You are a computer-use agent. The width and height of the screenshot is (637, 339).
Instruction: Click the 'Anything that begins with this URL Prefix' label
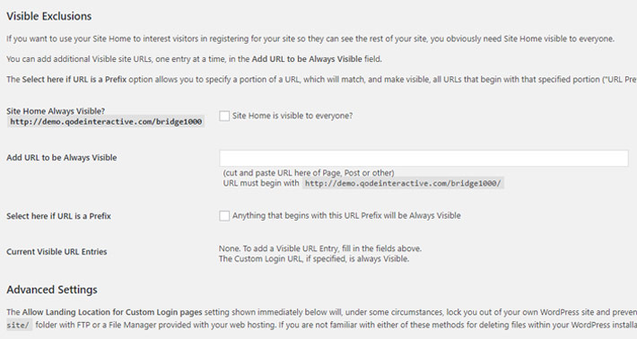coord(346,215)
